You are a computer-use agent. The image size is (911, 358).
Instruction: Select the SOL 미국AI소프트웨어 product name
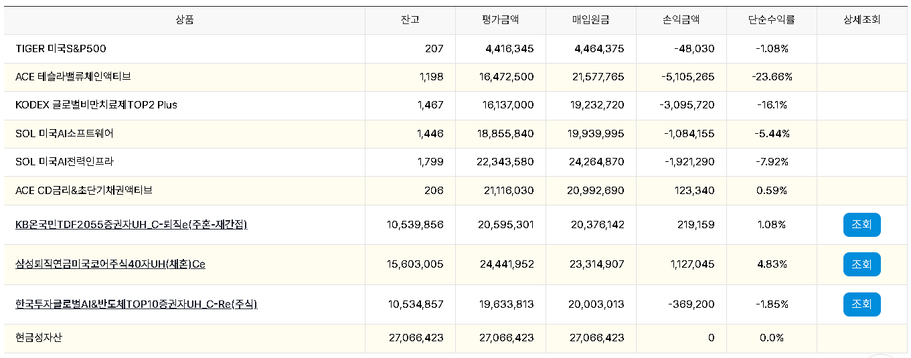pyautogui.click(x=64, y=134)
